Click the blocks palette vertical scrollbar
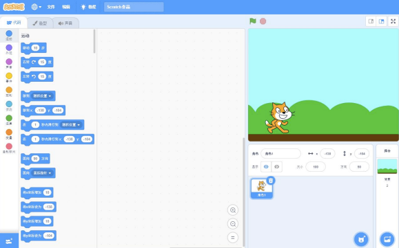The image size is (399, 248). [x=94, y=41]
